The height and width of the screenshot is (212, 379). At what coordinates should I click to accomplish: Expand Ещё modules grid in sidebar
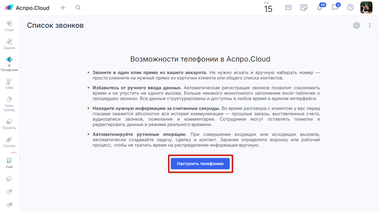pos(9,163)
